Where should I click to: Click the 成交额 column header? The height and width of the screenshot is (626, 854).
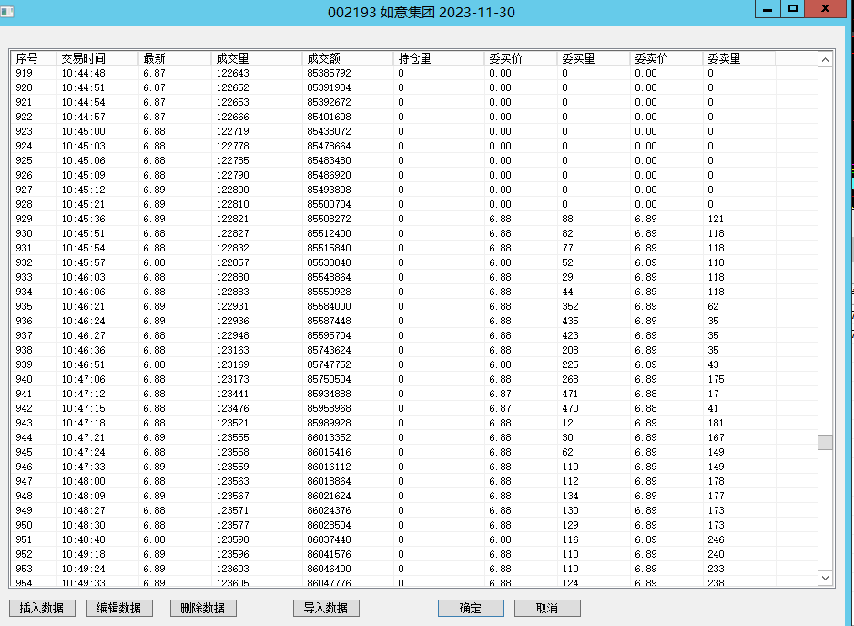coord(348,58)
